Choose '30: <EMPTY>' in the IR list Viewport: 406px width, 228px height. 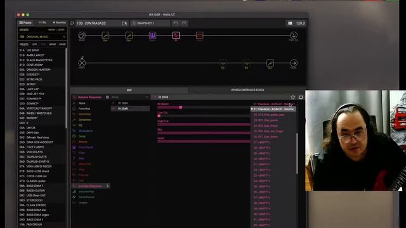[x=273, y=159]
